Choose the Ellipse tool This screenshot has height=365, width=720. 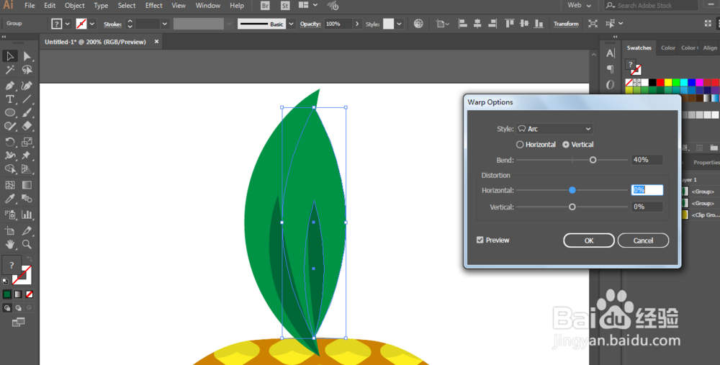tap(9, 112)
